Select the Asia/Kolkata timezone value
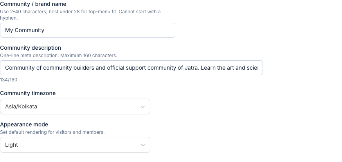This screenshot has height=162, width=342. (x=21, y=106)
